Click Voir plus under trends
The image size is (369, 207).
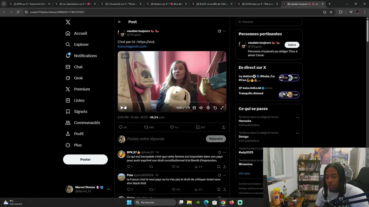click(244, 173)
